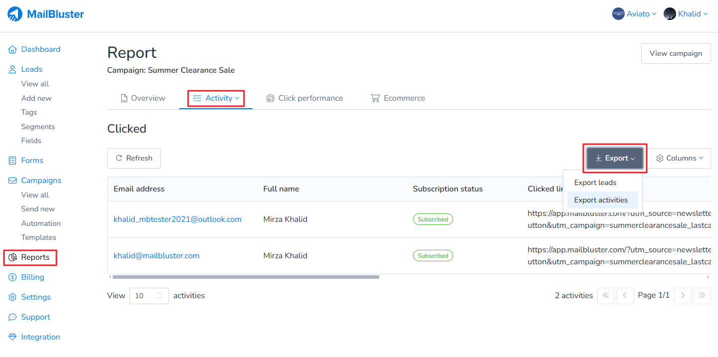The height and width of the screenshot is (357, 718).
Task: Switch to the Click performance tab
Action: (304, 98)
